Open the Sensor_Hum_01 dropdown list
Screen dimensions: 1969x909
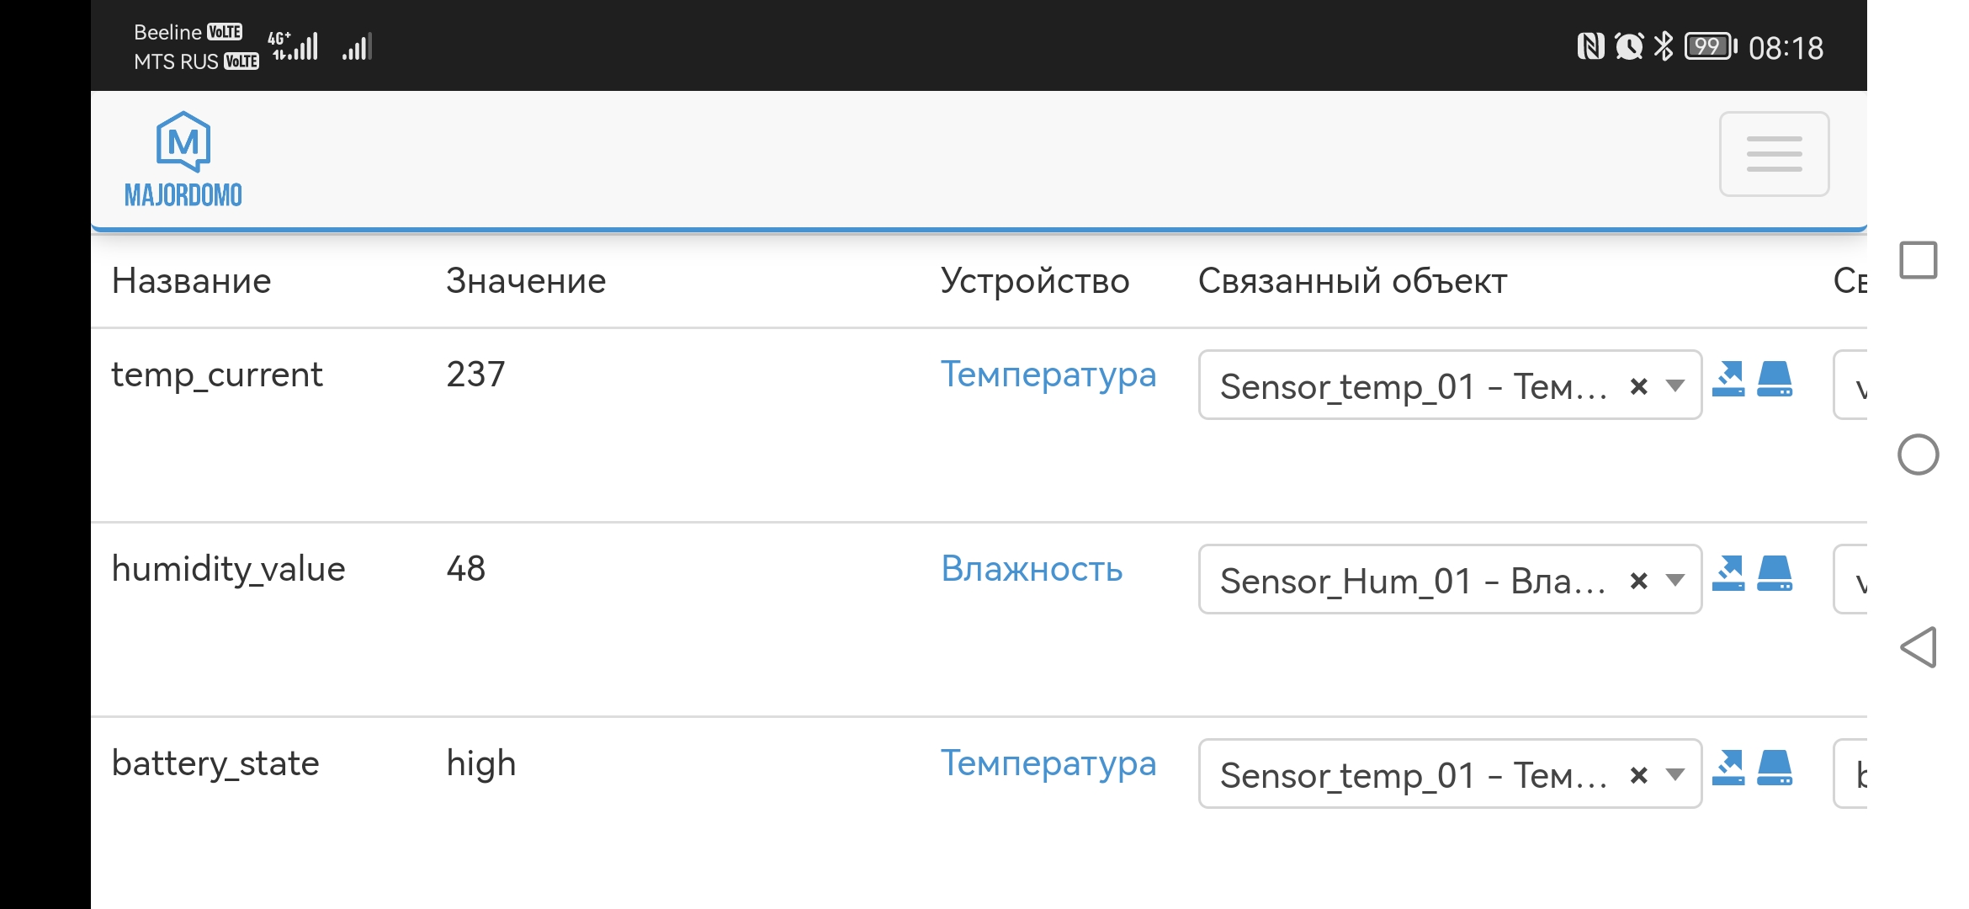(x=1674, y=581)
